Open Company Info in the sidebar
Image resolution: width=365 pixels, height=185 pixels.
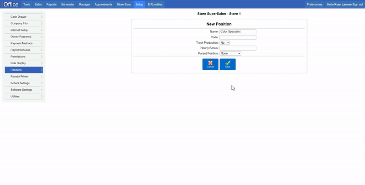pos(24,24)
